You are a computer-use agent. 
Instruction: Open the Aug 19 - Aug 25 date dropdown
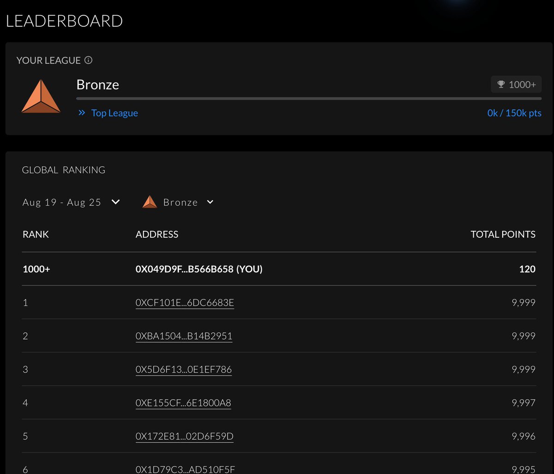71,202
